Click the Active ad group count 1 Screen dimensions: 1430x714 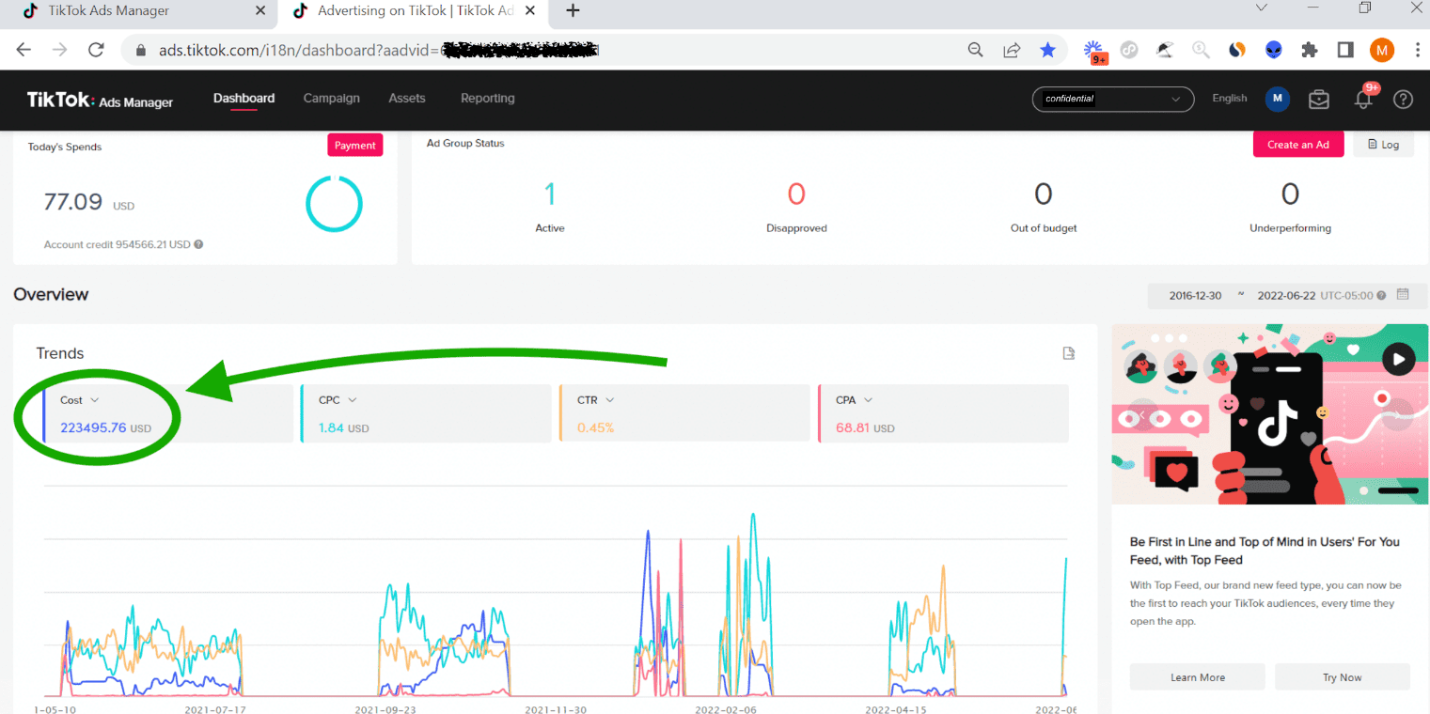click(550, 194)
